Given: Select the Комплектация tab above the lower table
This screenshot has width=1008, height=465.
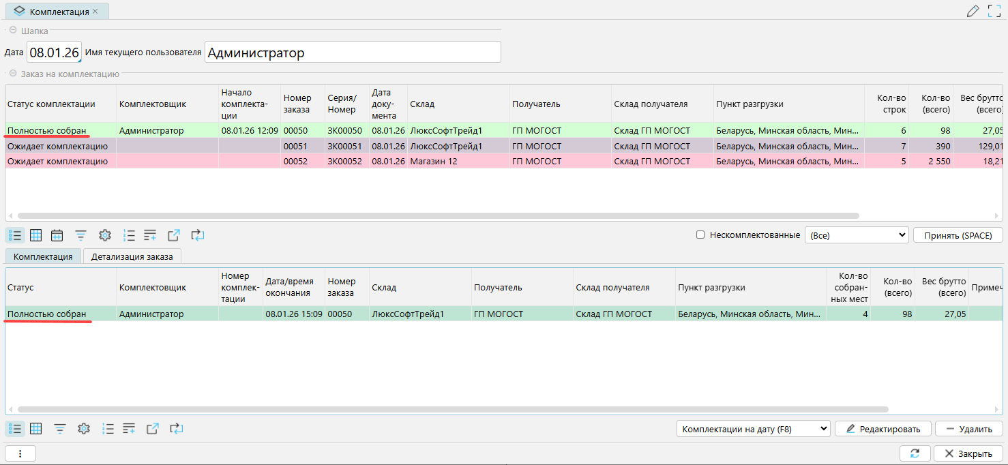Looking at the screenshot, I should click(43, 257).
